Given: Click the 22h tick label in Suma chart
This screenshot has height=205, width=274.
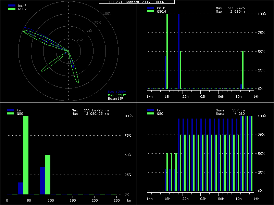Looking at the screenshot, I should (185, 199).
